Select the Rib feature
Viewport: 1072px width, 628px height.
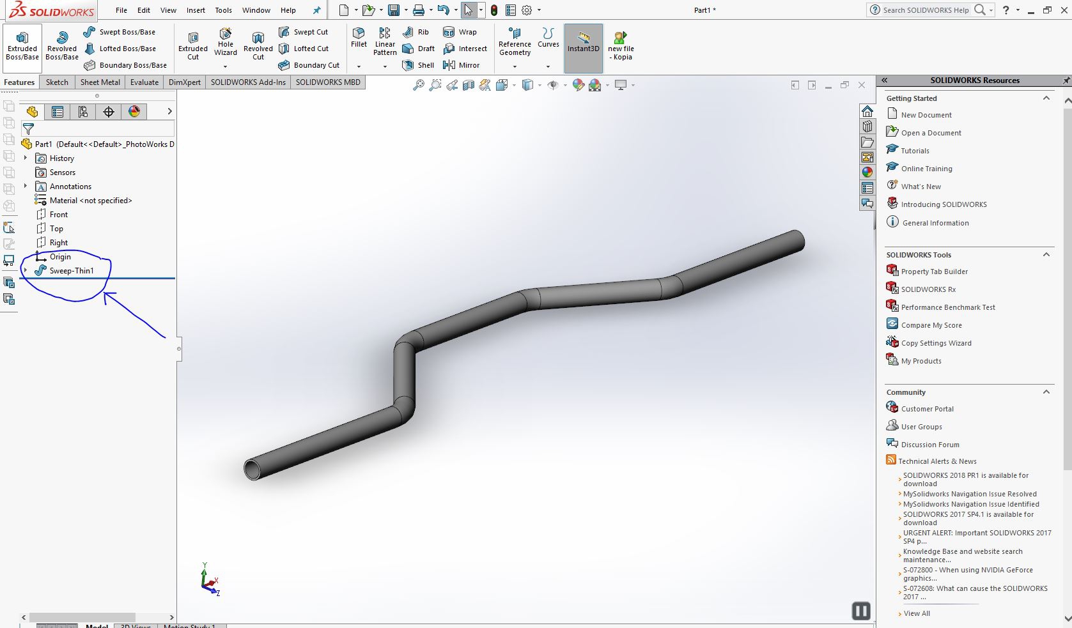[416, 32]
